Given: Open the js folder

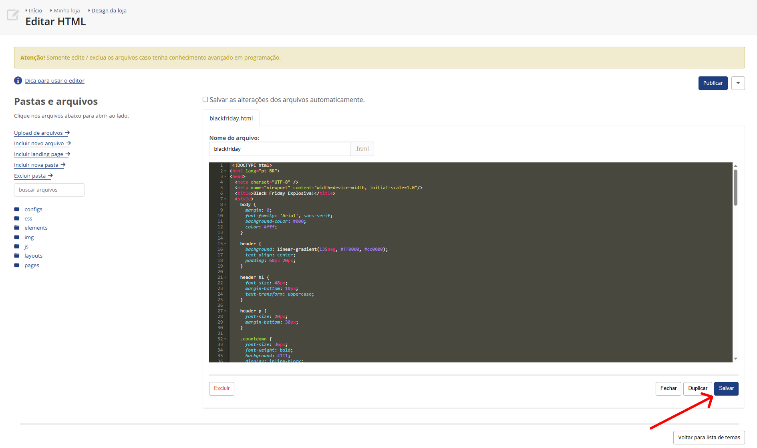Looking at the screenshot, I should click(x=26, y=246).
